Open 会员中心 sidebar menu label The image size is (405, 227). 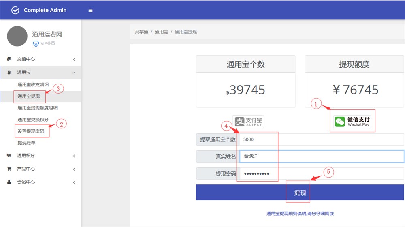26,182
